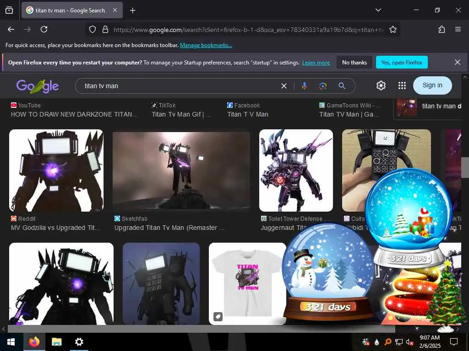
Task: Expand the list all tabs chevron
Action: coord(378,10)
